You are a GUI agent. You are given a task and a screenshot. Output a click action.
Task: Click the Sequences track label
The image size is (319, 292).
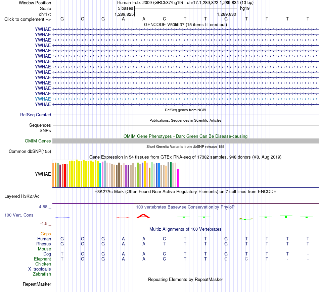click(x=40, y=125)
